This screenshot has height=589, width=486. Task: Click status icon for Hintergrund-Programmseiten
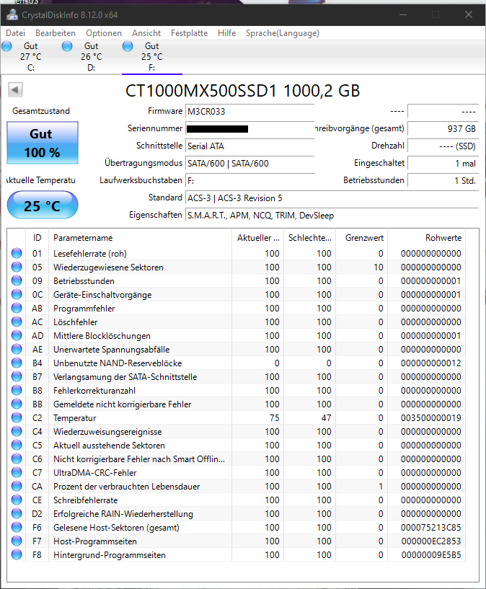click(x=17, y=555)
